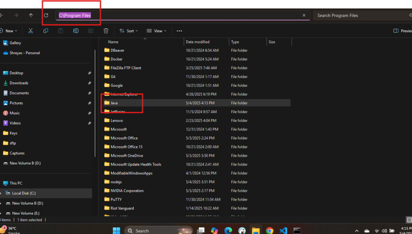Select the Java folder in file list
This screenshot has height=234, width=412.
coord(114,103)
